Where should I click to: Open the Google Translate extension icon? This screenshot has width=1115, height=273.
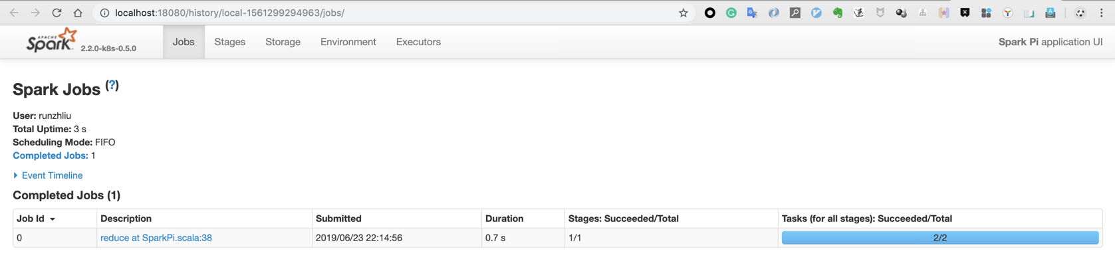[752, 13]
